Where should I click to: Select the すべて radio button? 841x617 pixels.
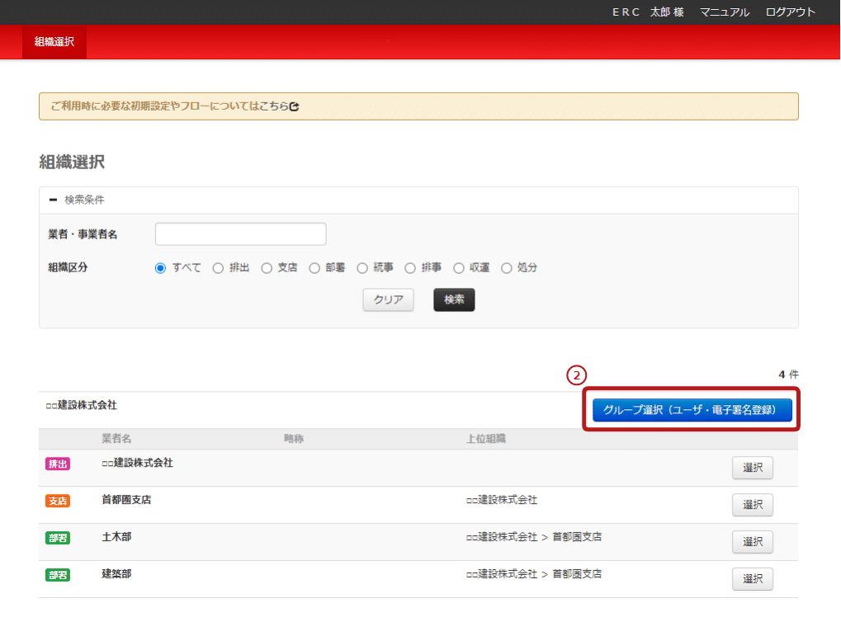tap(161, 268)
